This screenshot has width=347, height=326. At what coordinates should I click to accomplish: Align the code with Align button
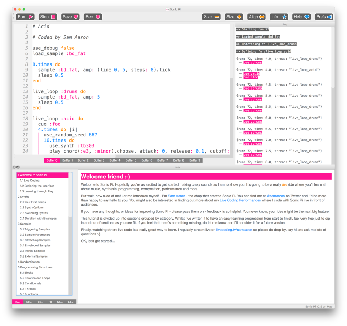(256, 17)
